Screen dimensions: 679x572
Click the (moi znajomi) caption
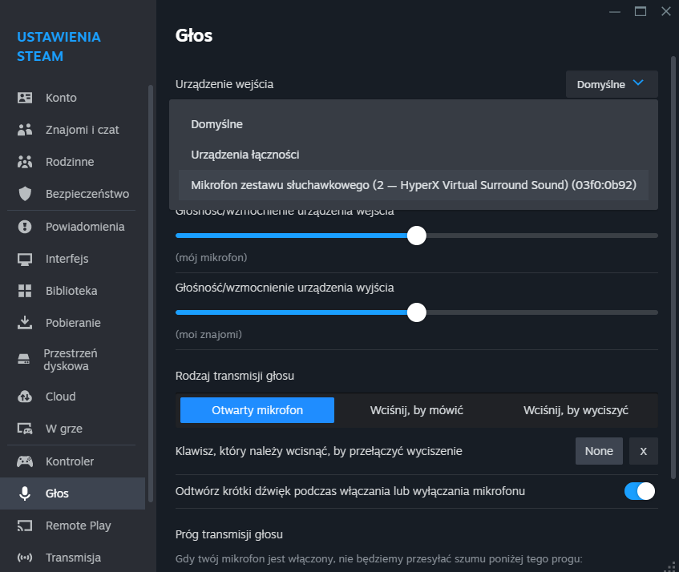[208, 334]
